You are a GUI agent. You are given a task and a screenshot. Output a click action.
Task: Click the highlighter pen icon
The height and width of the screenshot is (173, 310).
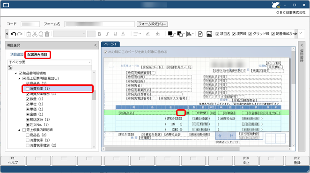tap(148, 34)
